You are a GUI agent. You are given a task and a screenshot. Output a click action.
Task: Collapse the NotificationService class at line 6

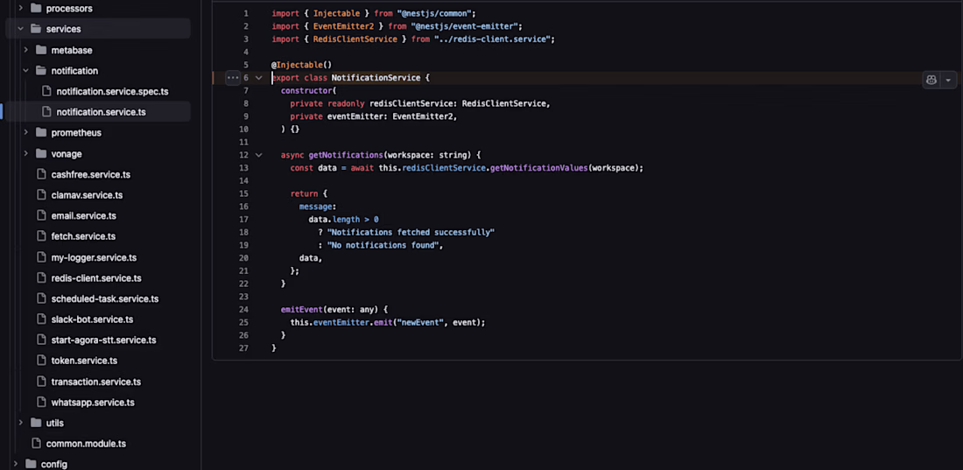pos(258,78)
